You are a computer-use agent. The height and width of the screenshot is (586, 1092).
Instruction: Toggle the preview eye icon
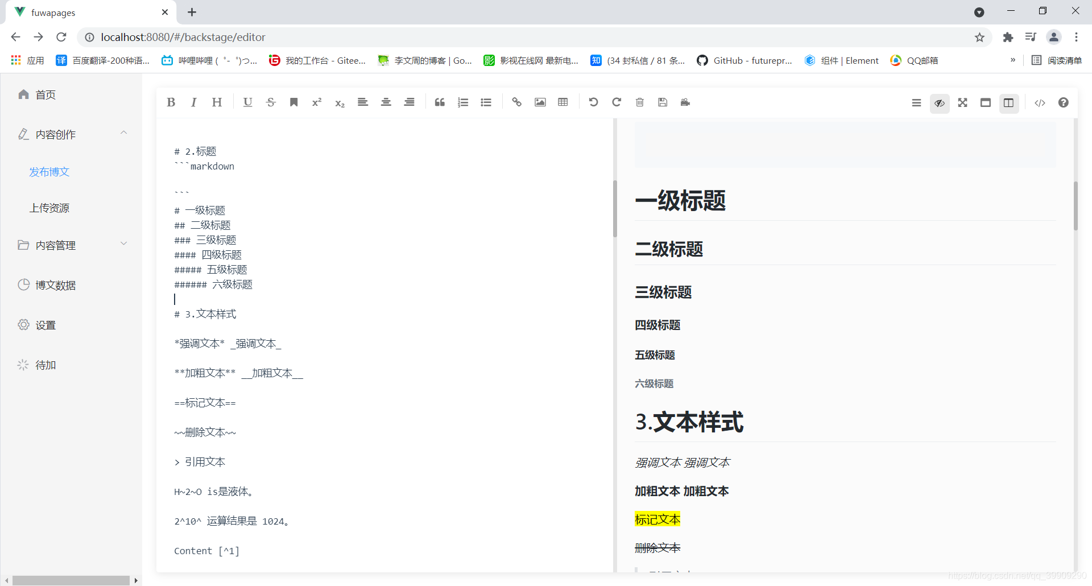(x=940, y=103)
